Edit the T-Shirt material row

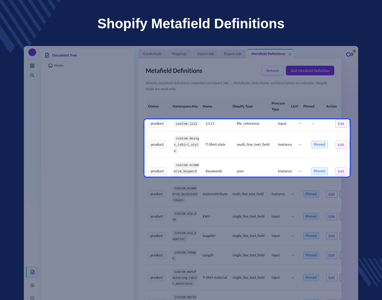pos(332,277)
